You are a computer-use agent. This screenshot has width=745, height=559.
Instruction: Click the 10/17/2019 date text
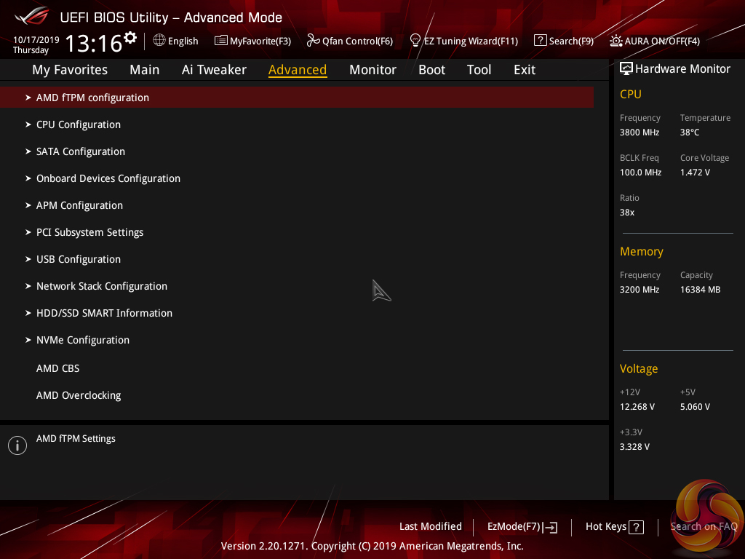(x=36, y=40)
